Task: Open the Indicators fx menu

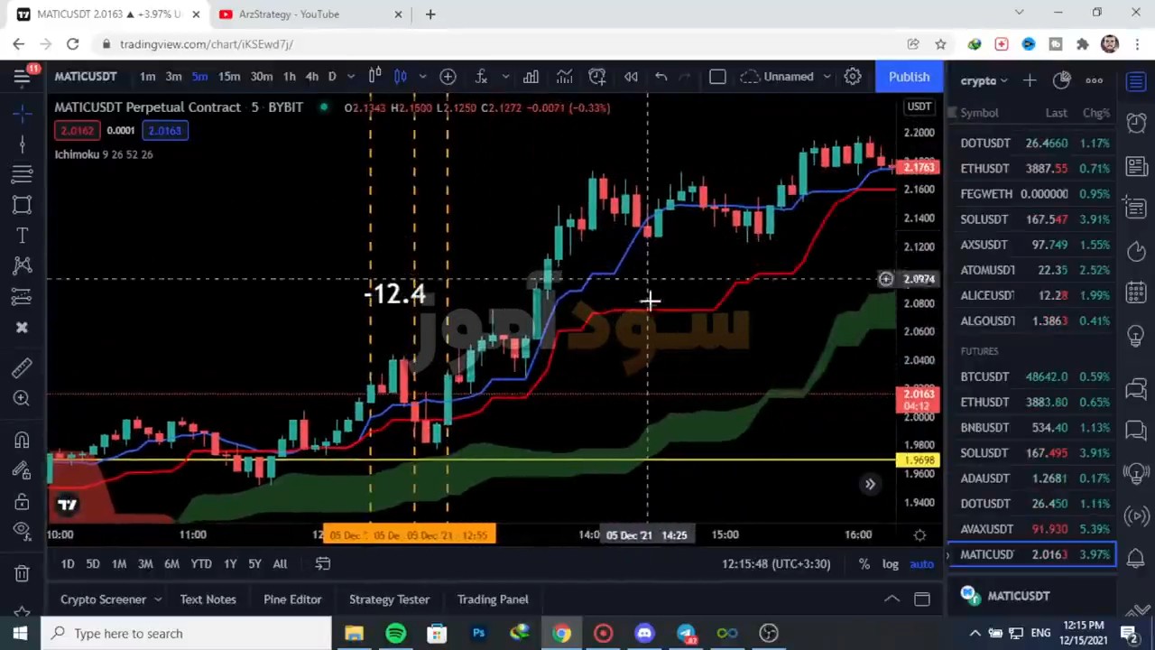Action: pyautogui.click(x=481, y=77)
